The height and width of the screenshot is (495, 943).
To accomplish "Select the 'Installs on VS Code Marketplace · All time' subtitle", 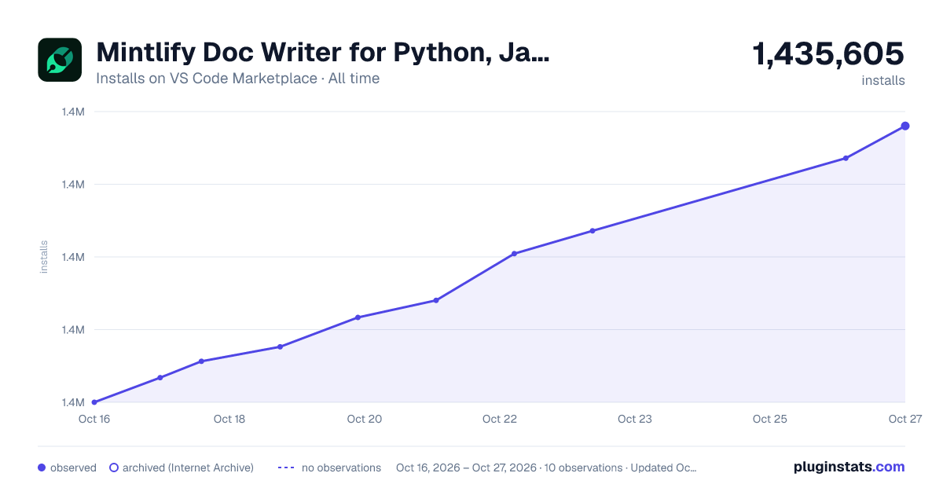I will coord(237,79).
